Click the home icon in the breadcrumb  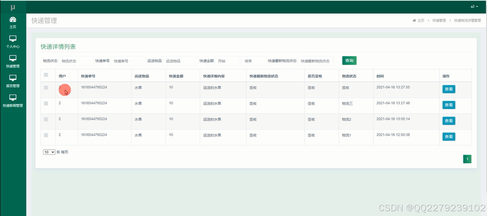click(x=414, y=20)
